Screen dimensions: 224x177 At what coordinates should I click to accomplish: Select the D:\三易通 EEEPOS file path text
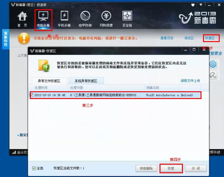coord(105,95)
